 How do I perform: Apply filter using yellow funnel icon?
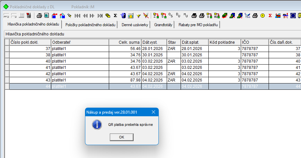coord(139,15)
